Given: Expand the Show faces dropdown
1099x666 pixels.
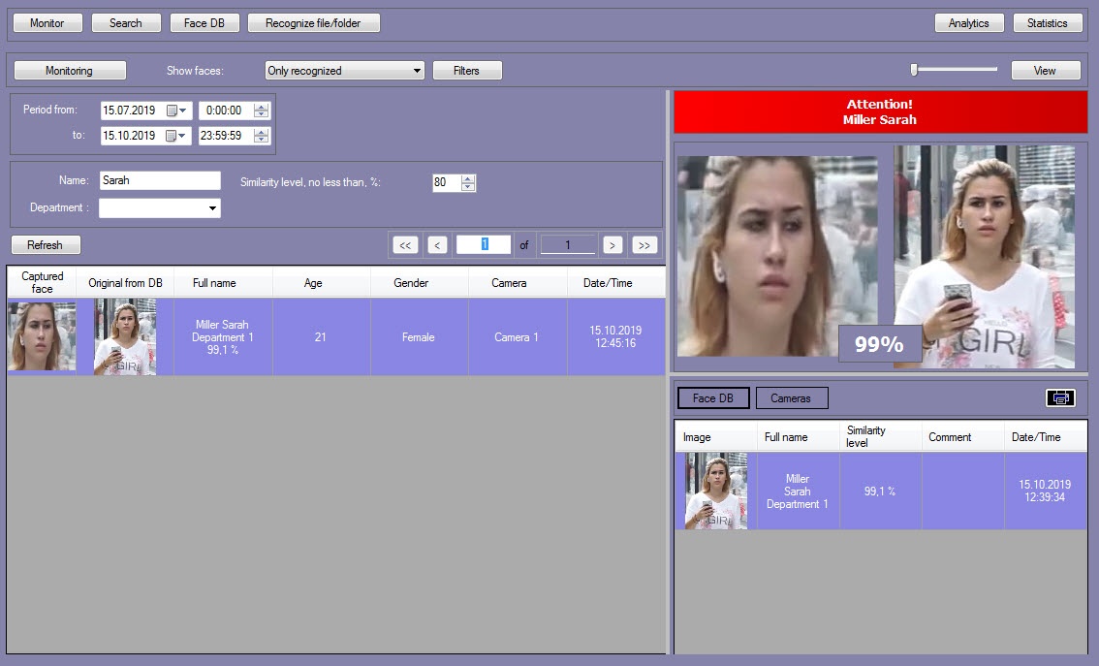Looking at the screenshot, I should tap(418, 71).
